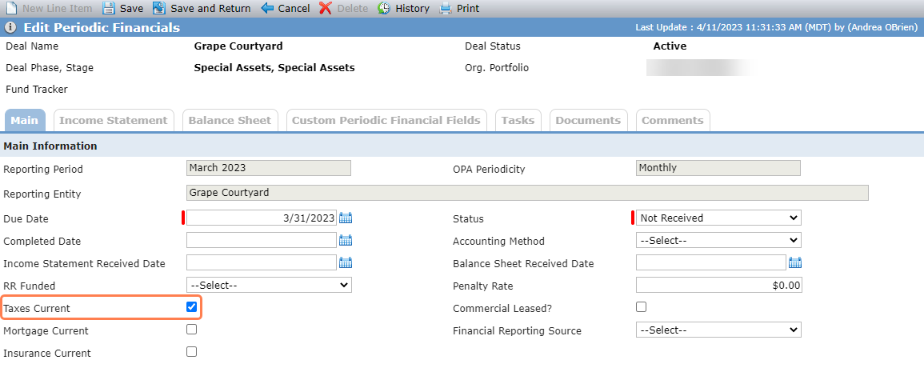Expand the Accounting Method dropdown
Image resolution: width=924 pixels, height=368 pixels.
coord(718,241)
